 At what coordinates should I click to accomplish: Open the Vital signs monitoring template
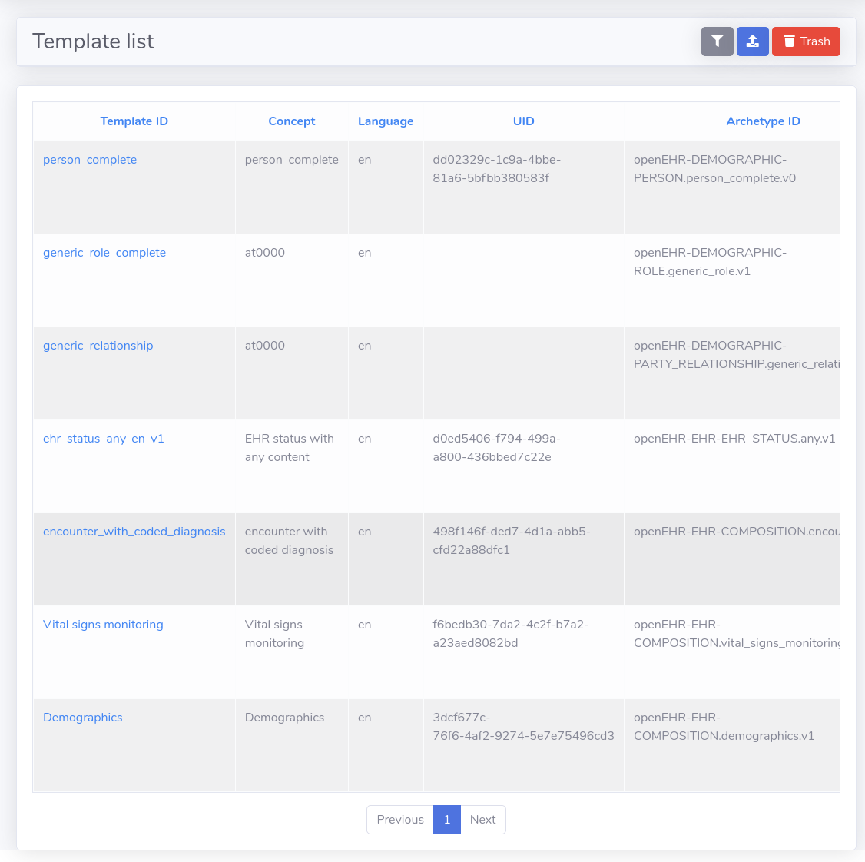tap(103, 625)
